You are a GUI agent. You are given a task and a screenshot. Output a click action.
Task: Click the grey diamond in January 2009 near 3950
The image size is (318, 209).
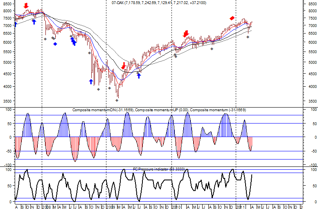point(110,88)
